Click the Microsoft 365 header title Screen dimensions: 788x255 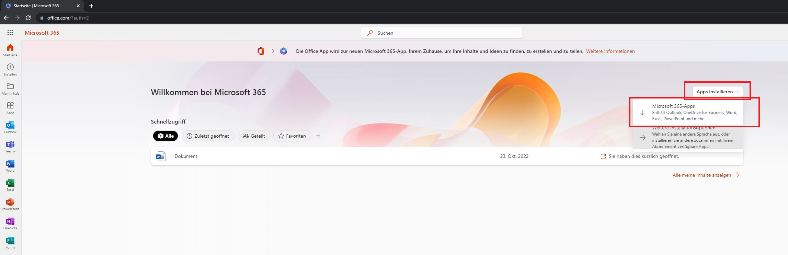[x=42, y=33]
